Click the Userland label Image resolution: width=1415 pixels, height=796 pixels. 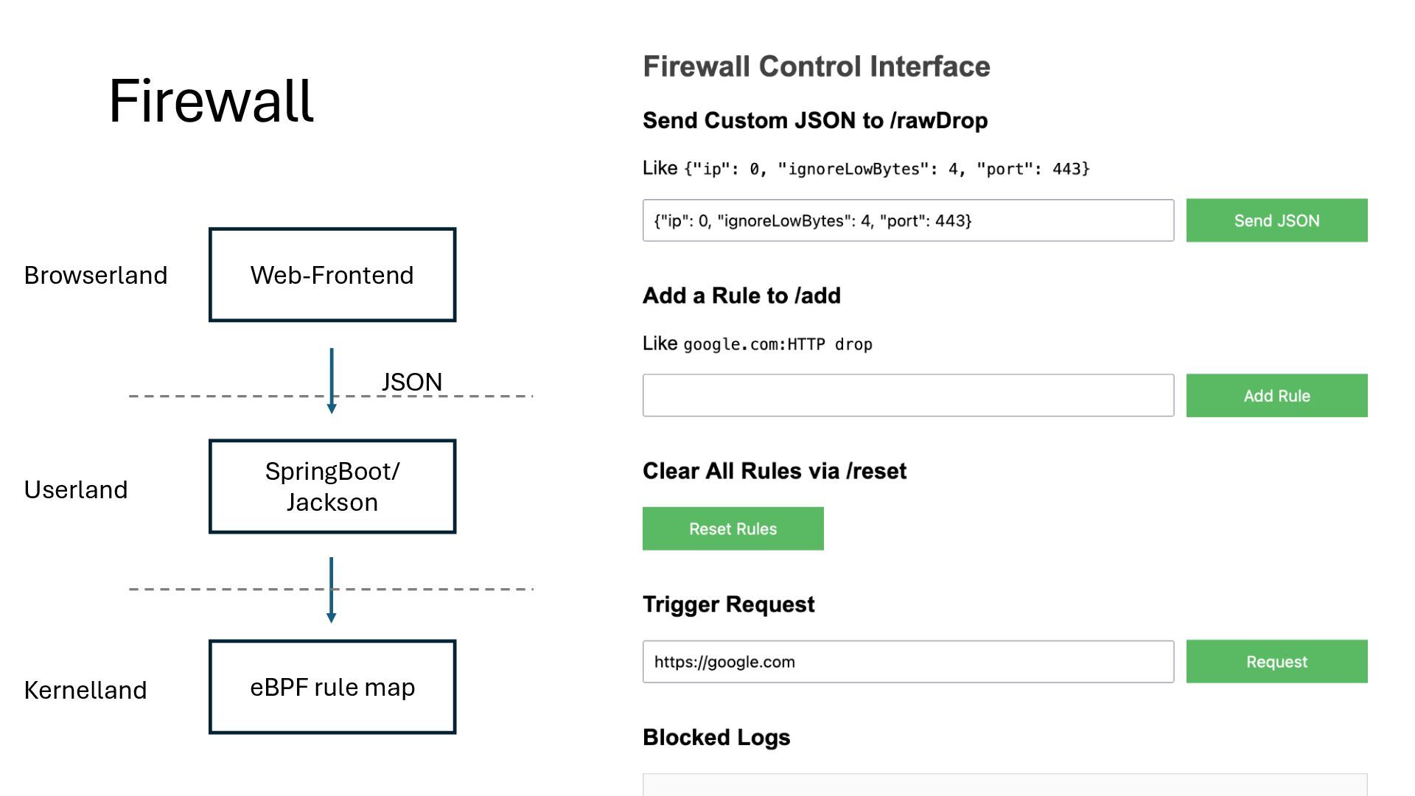pos(76,489)
